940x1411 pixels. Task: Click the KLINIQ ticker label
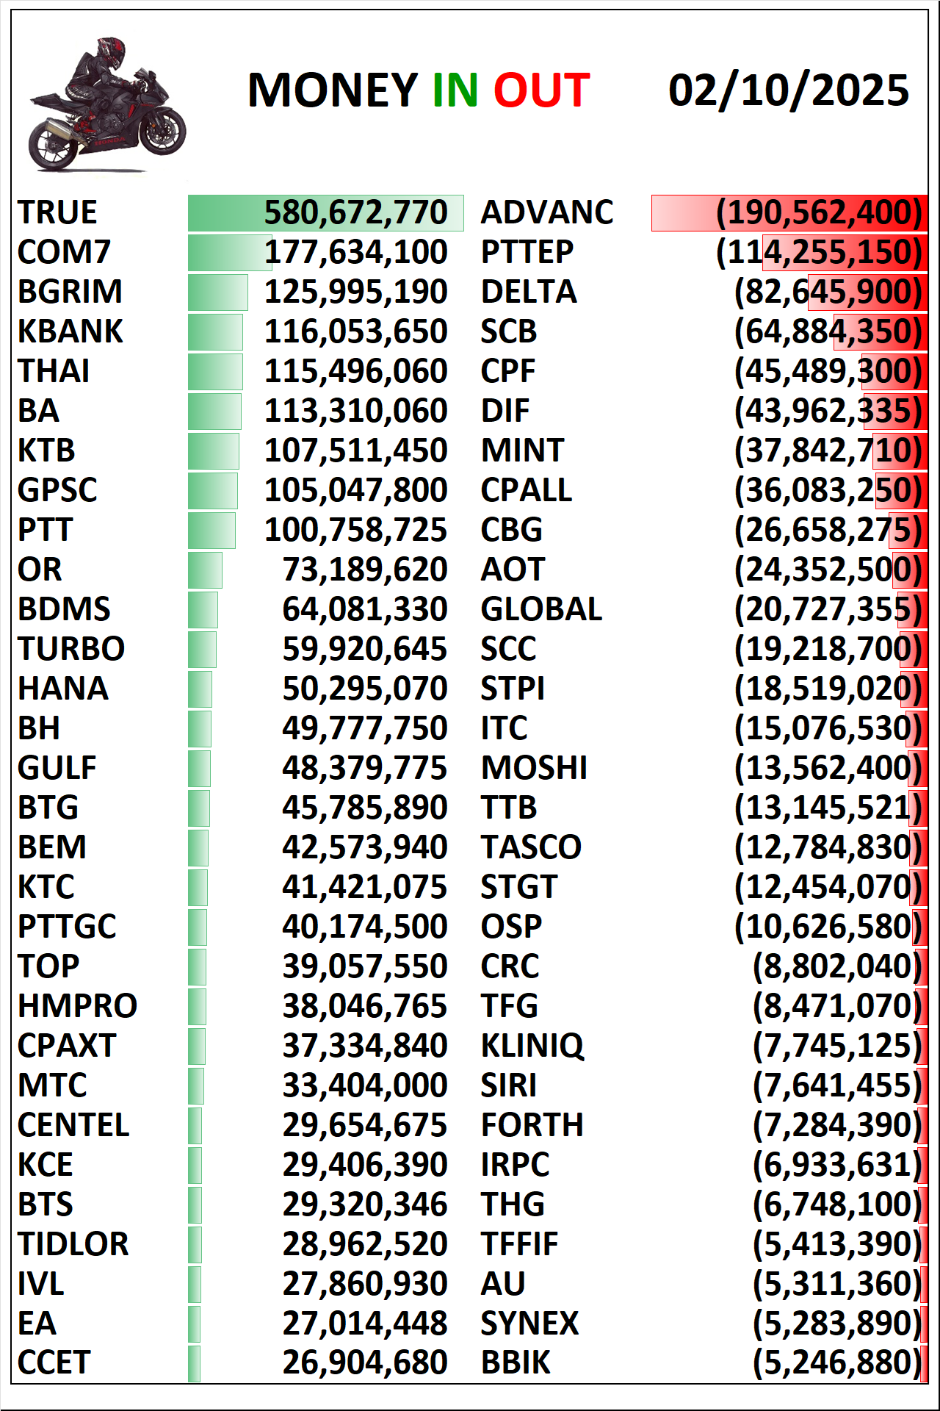(x=532, y=1046)
